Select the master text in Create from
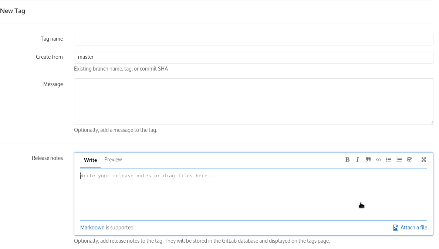439x249 pixels. 85,57
